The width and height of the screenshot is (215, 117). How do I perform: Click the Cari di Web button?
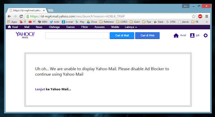click(x=147, y=35)
